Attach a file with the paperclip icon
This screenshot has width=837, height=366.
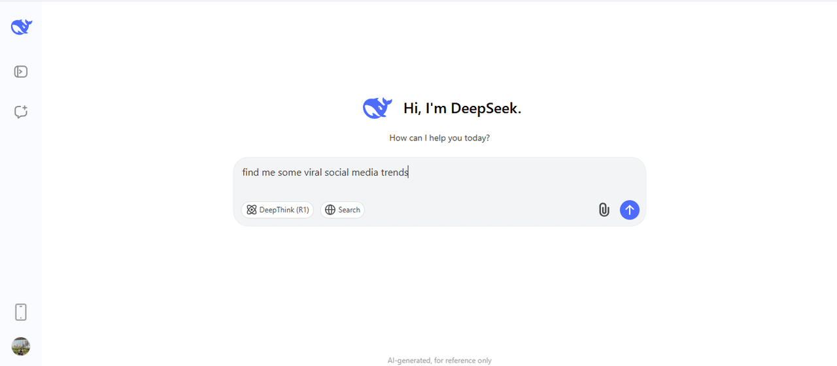(604, 210)
